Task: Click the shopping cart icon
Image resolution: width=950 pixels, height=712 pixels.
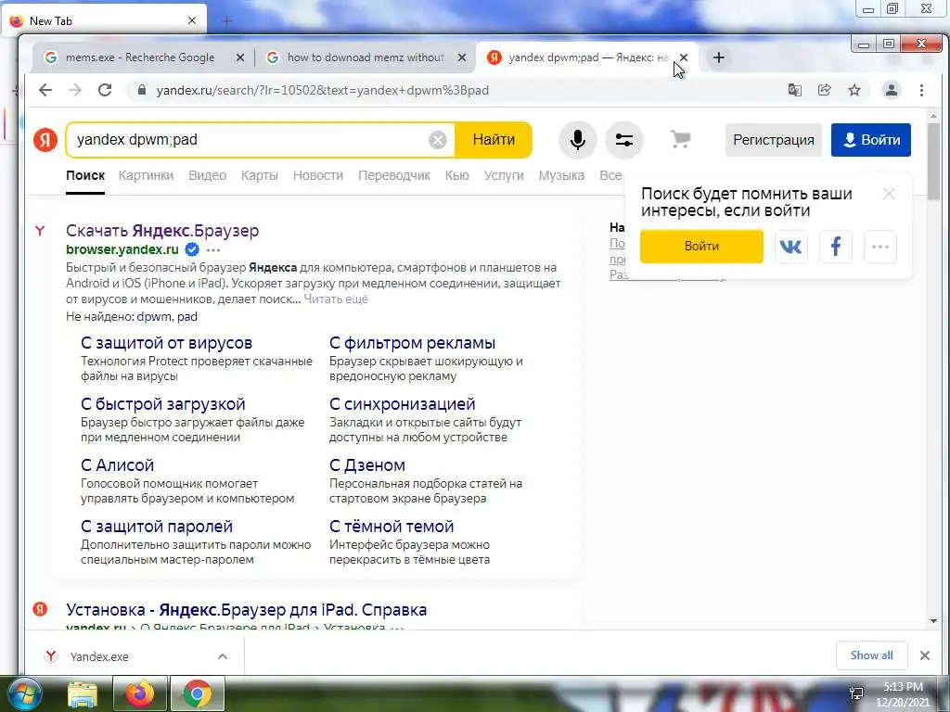Action: pyautogui.click(x=680, y=140)
